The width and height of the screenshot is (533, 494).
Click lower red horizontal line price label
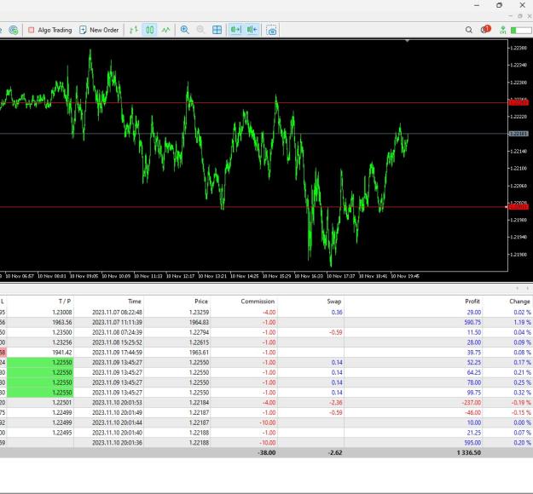tap(519, 207)
